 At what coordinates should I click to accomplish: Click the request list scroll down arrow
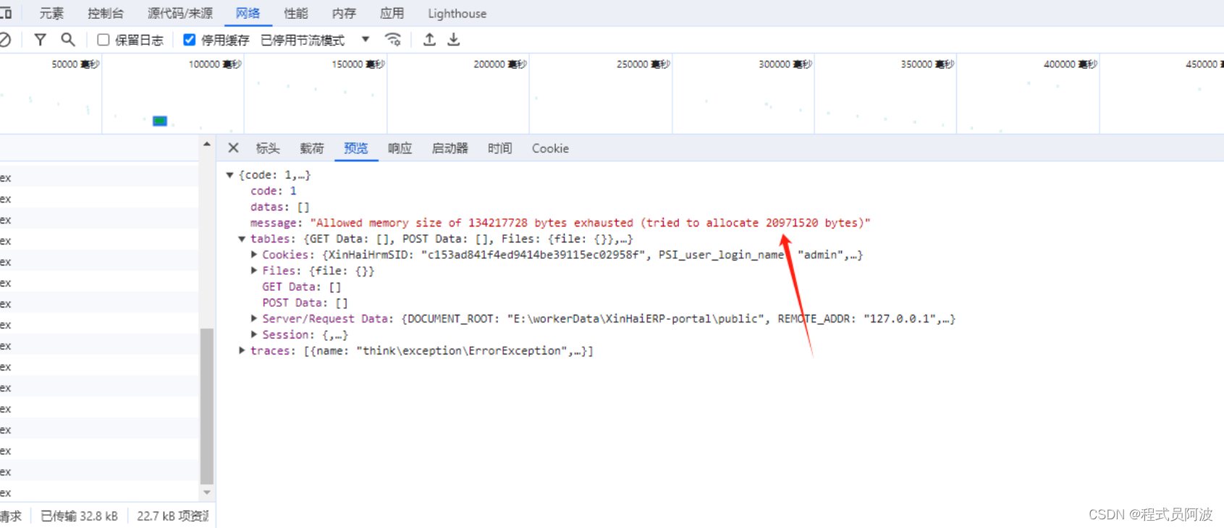207,493
